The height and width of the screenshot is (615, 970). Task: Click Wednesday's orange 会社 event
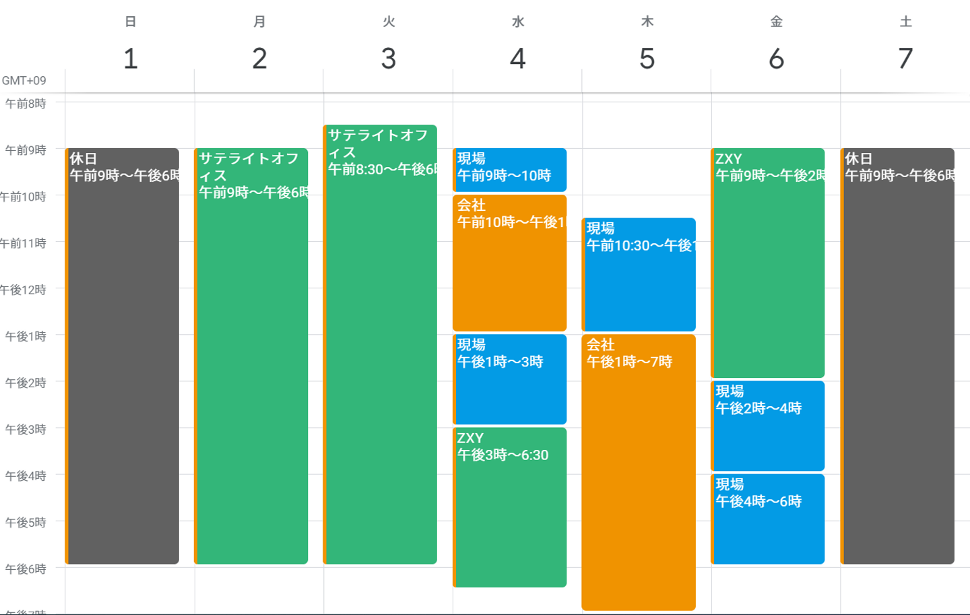pyautogui.click(x=510, y=263)
